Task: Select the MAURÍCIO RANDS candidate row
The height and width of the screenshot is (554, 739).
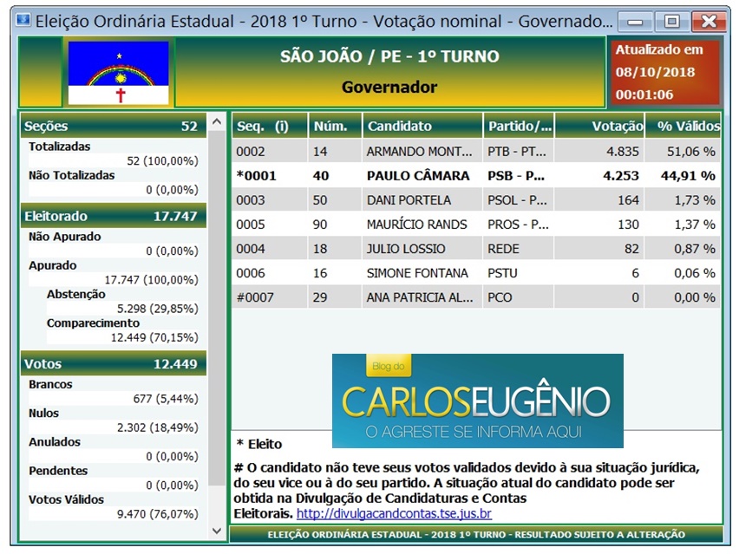Action: click(476, 225)
